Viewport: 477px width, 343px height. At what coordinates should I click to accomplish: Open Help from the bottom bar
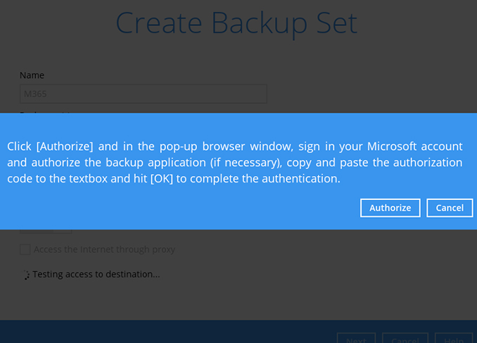(x=453, y=339)
